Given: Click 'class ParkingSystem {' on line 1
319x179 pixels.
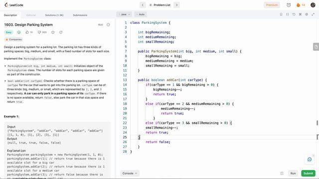Looking at the screenshot, I should [150, 22].
